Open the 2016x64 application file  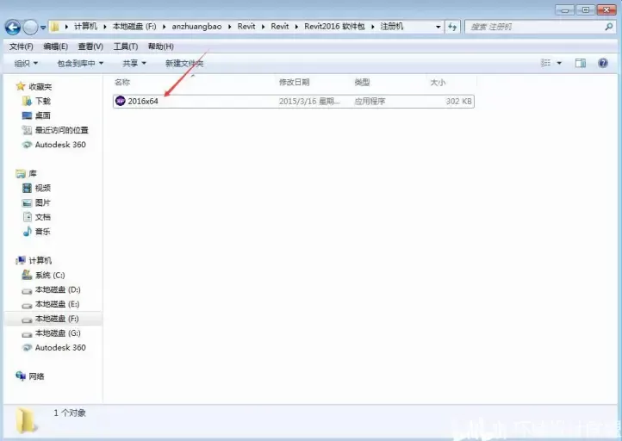coord(143,101)
